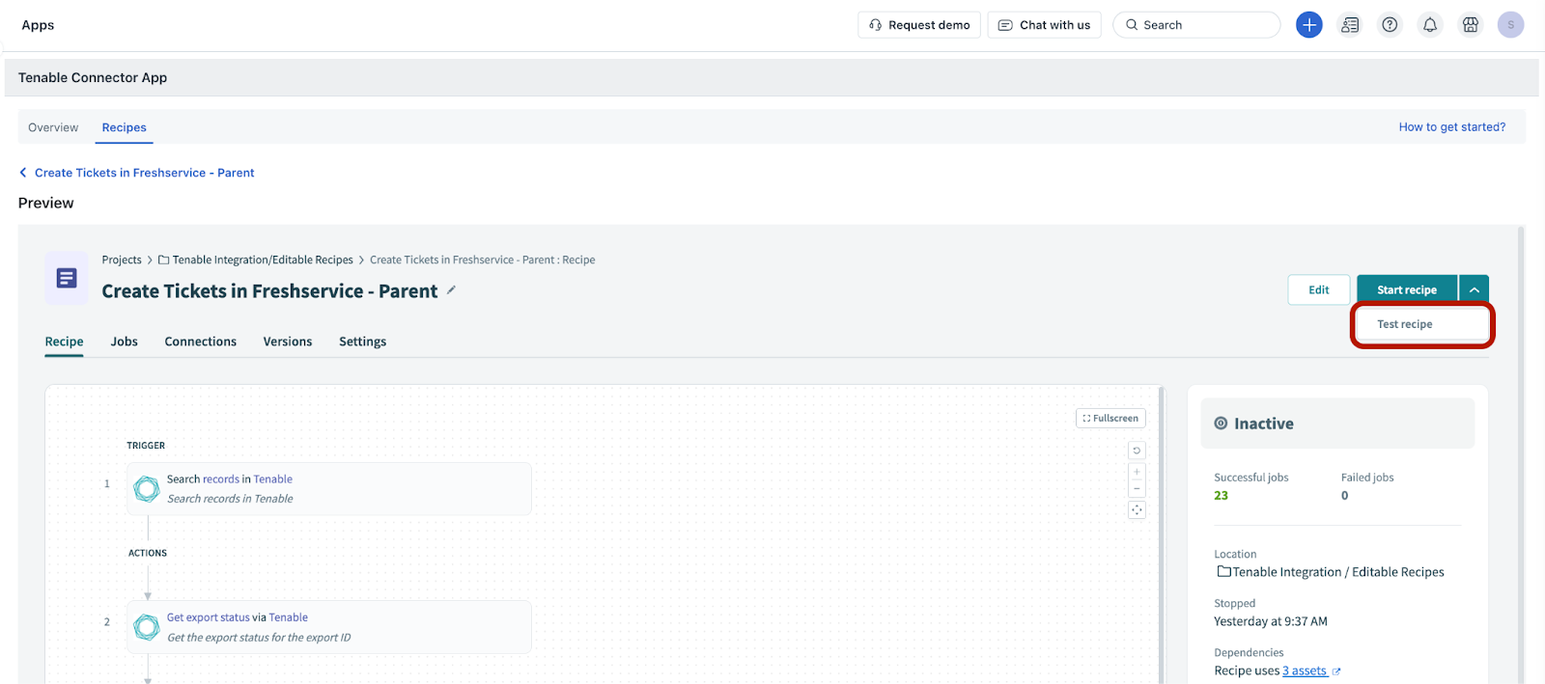This screenshot has height=684, width=1545.
Task: Click the Apps header label
Action: coord(38,25)
